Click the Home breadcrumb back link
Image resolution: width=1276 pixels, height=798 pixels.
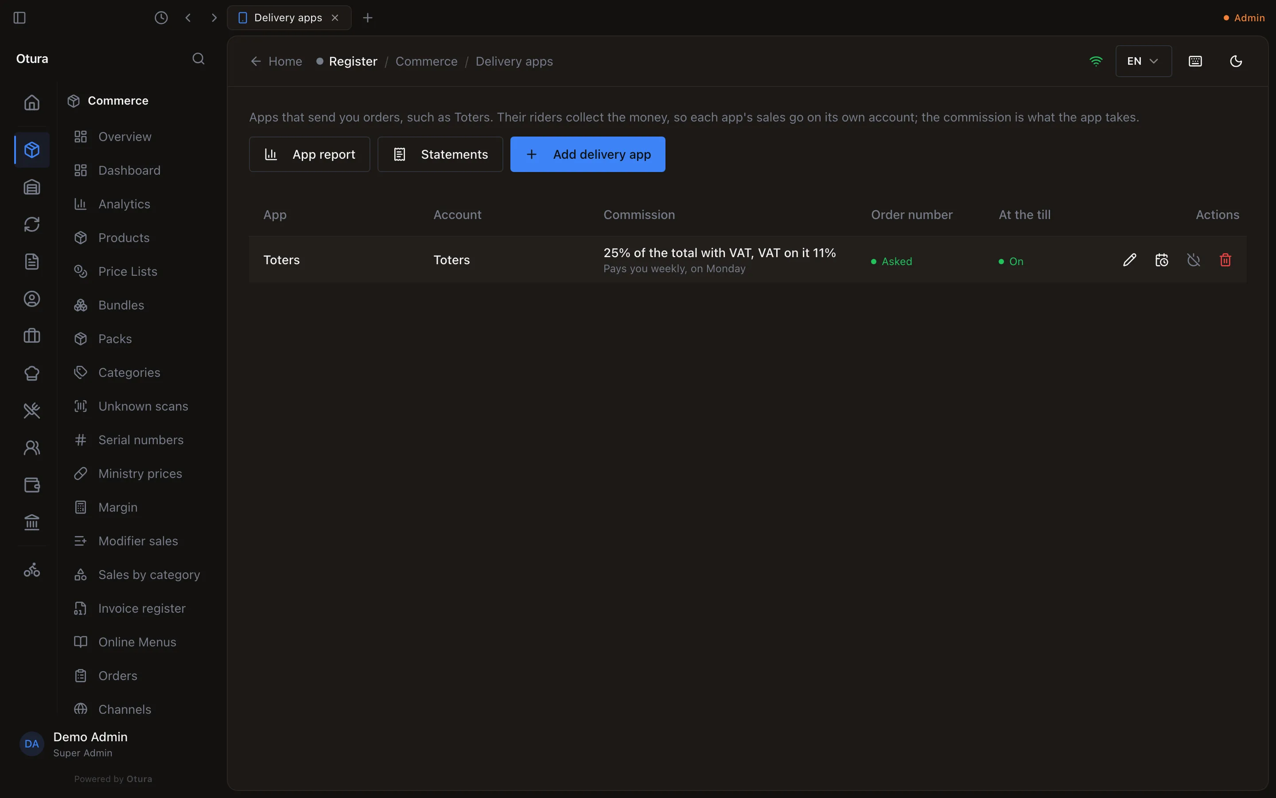click(276, 61)
